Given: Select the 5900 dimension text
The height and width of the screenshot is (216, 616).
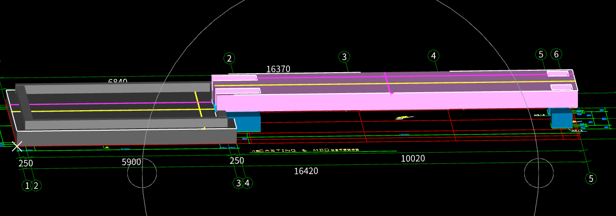Looking at the screenshot, I should (x=131, y=162).
